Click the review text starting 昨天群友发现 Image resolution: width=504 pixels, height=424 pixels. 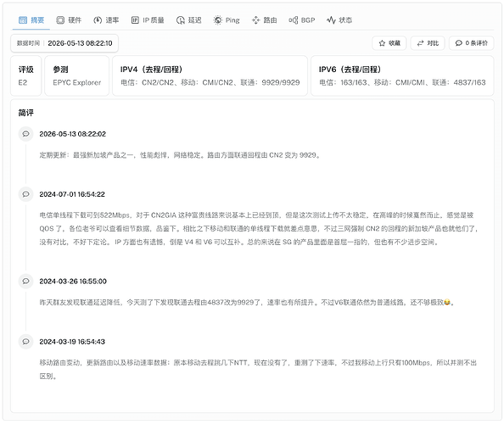pos(247,302)
